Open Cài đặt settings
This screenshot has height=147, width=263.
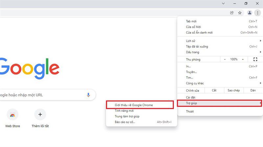(x=220, y=97)
